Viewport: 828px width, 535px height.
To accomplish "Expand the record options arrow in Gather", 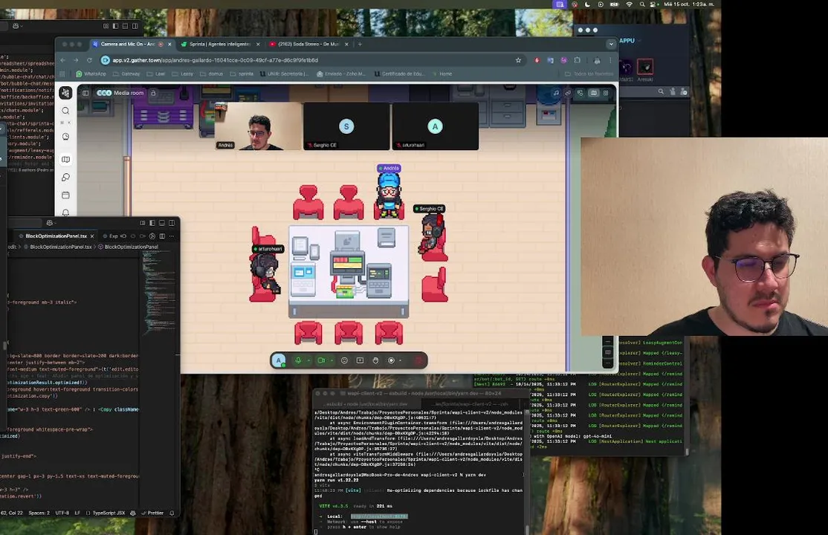I will (x=401, y=360).
